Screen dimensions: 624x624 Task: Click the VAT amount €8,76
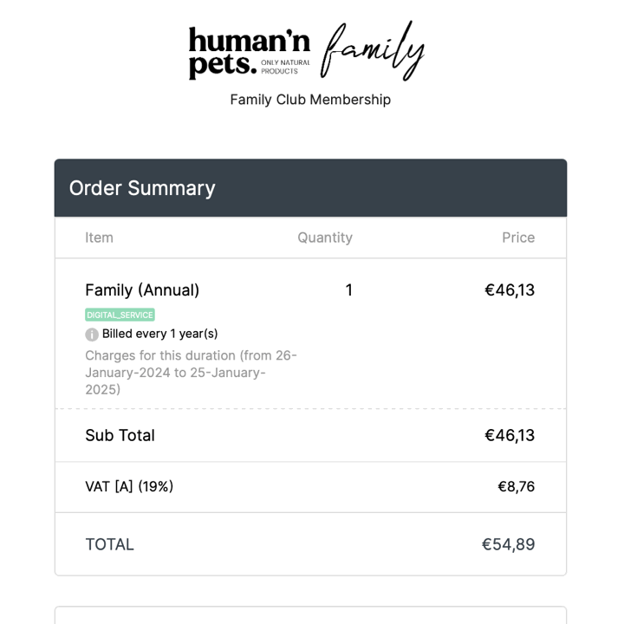pos(516,486)
